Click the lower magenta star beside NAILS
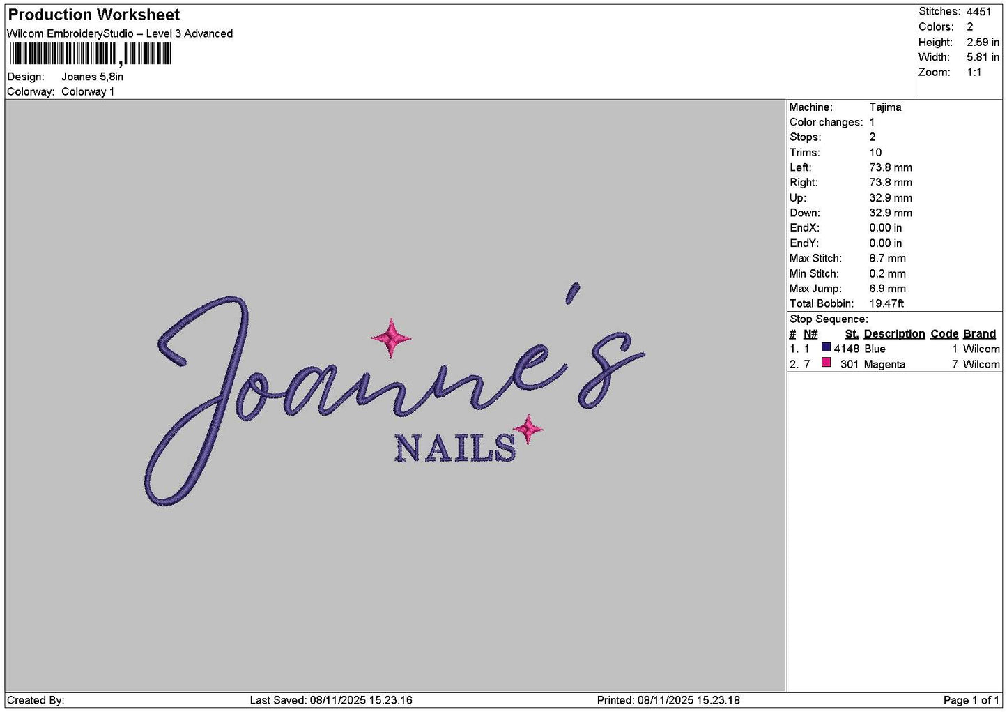1007x712 pixels. 528,429
